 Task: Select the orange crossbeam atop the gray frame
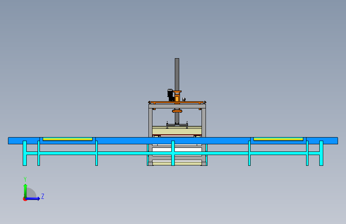pyautogui.click(x=177, y=102)
